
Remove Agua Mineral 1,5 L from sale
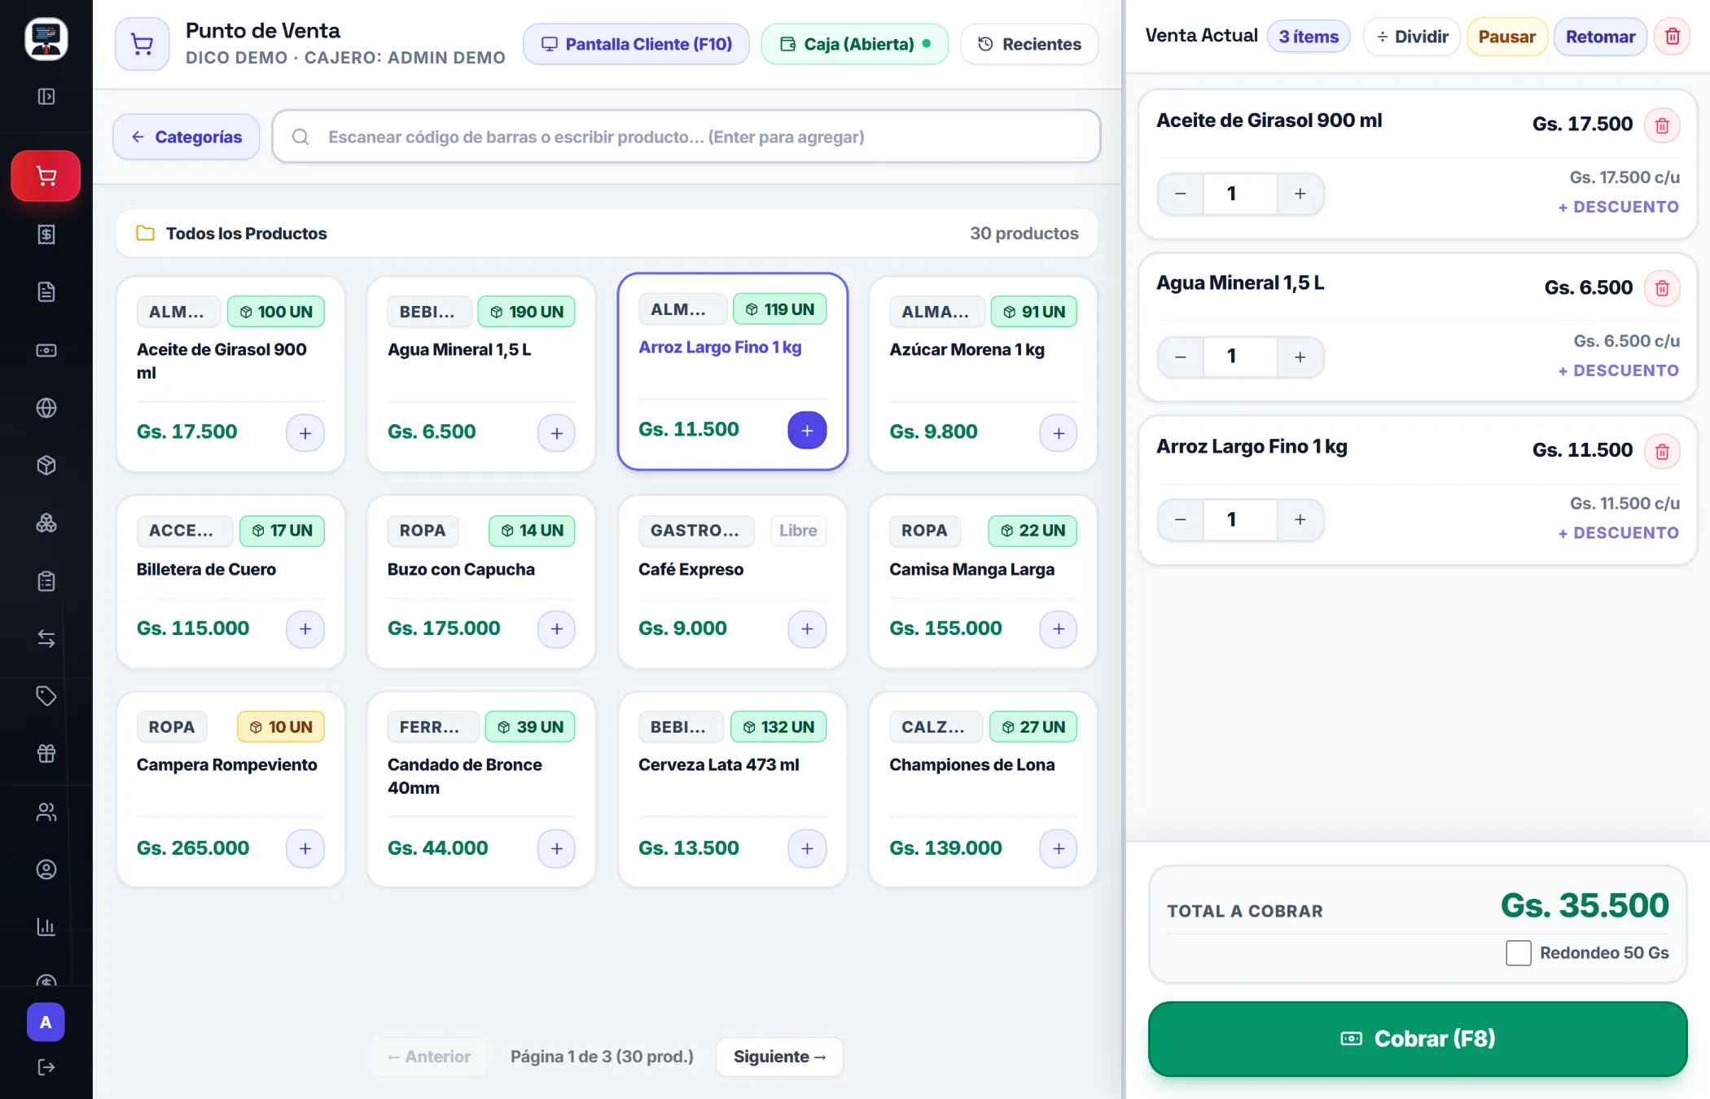point(1662,288)
